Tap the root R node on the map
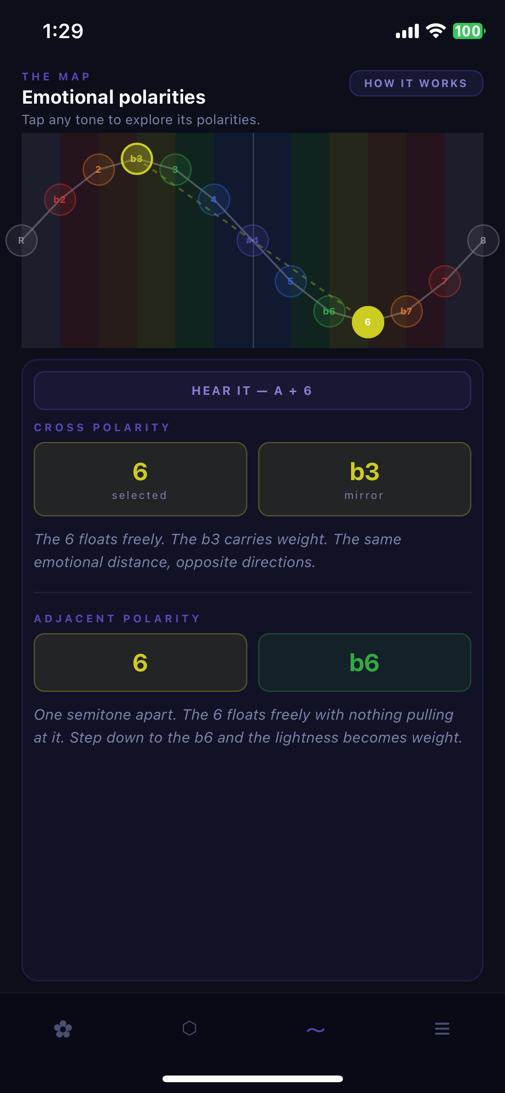 pos(21,240)
